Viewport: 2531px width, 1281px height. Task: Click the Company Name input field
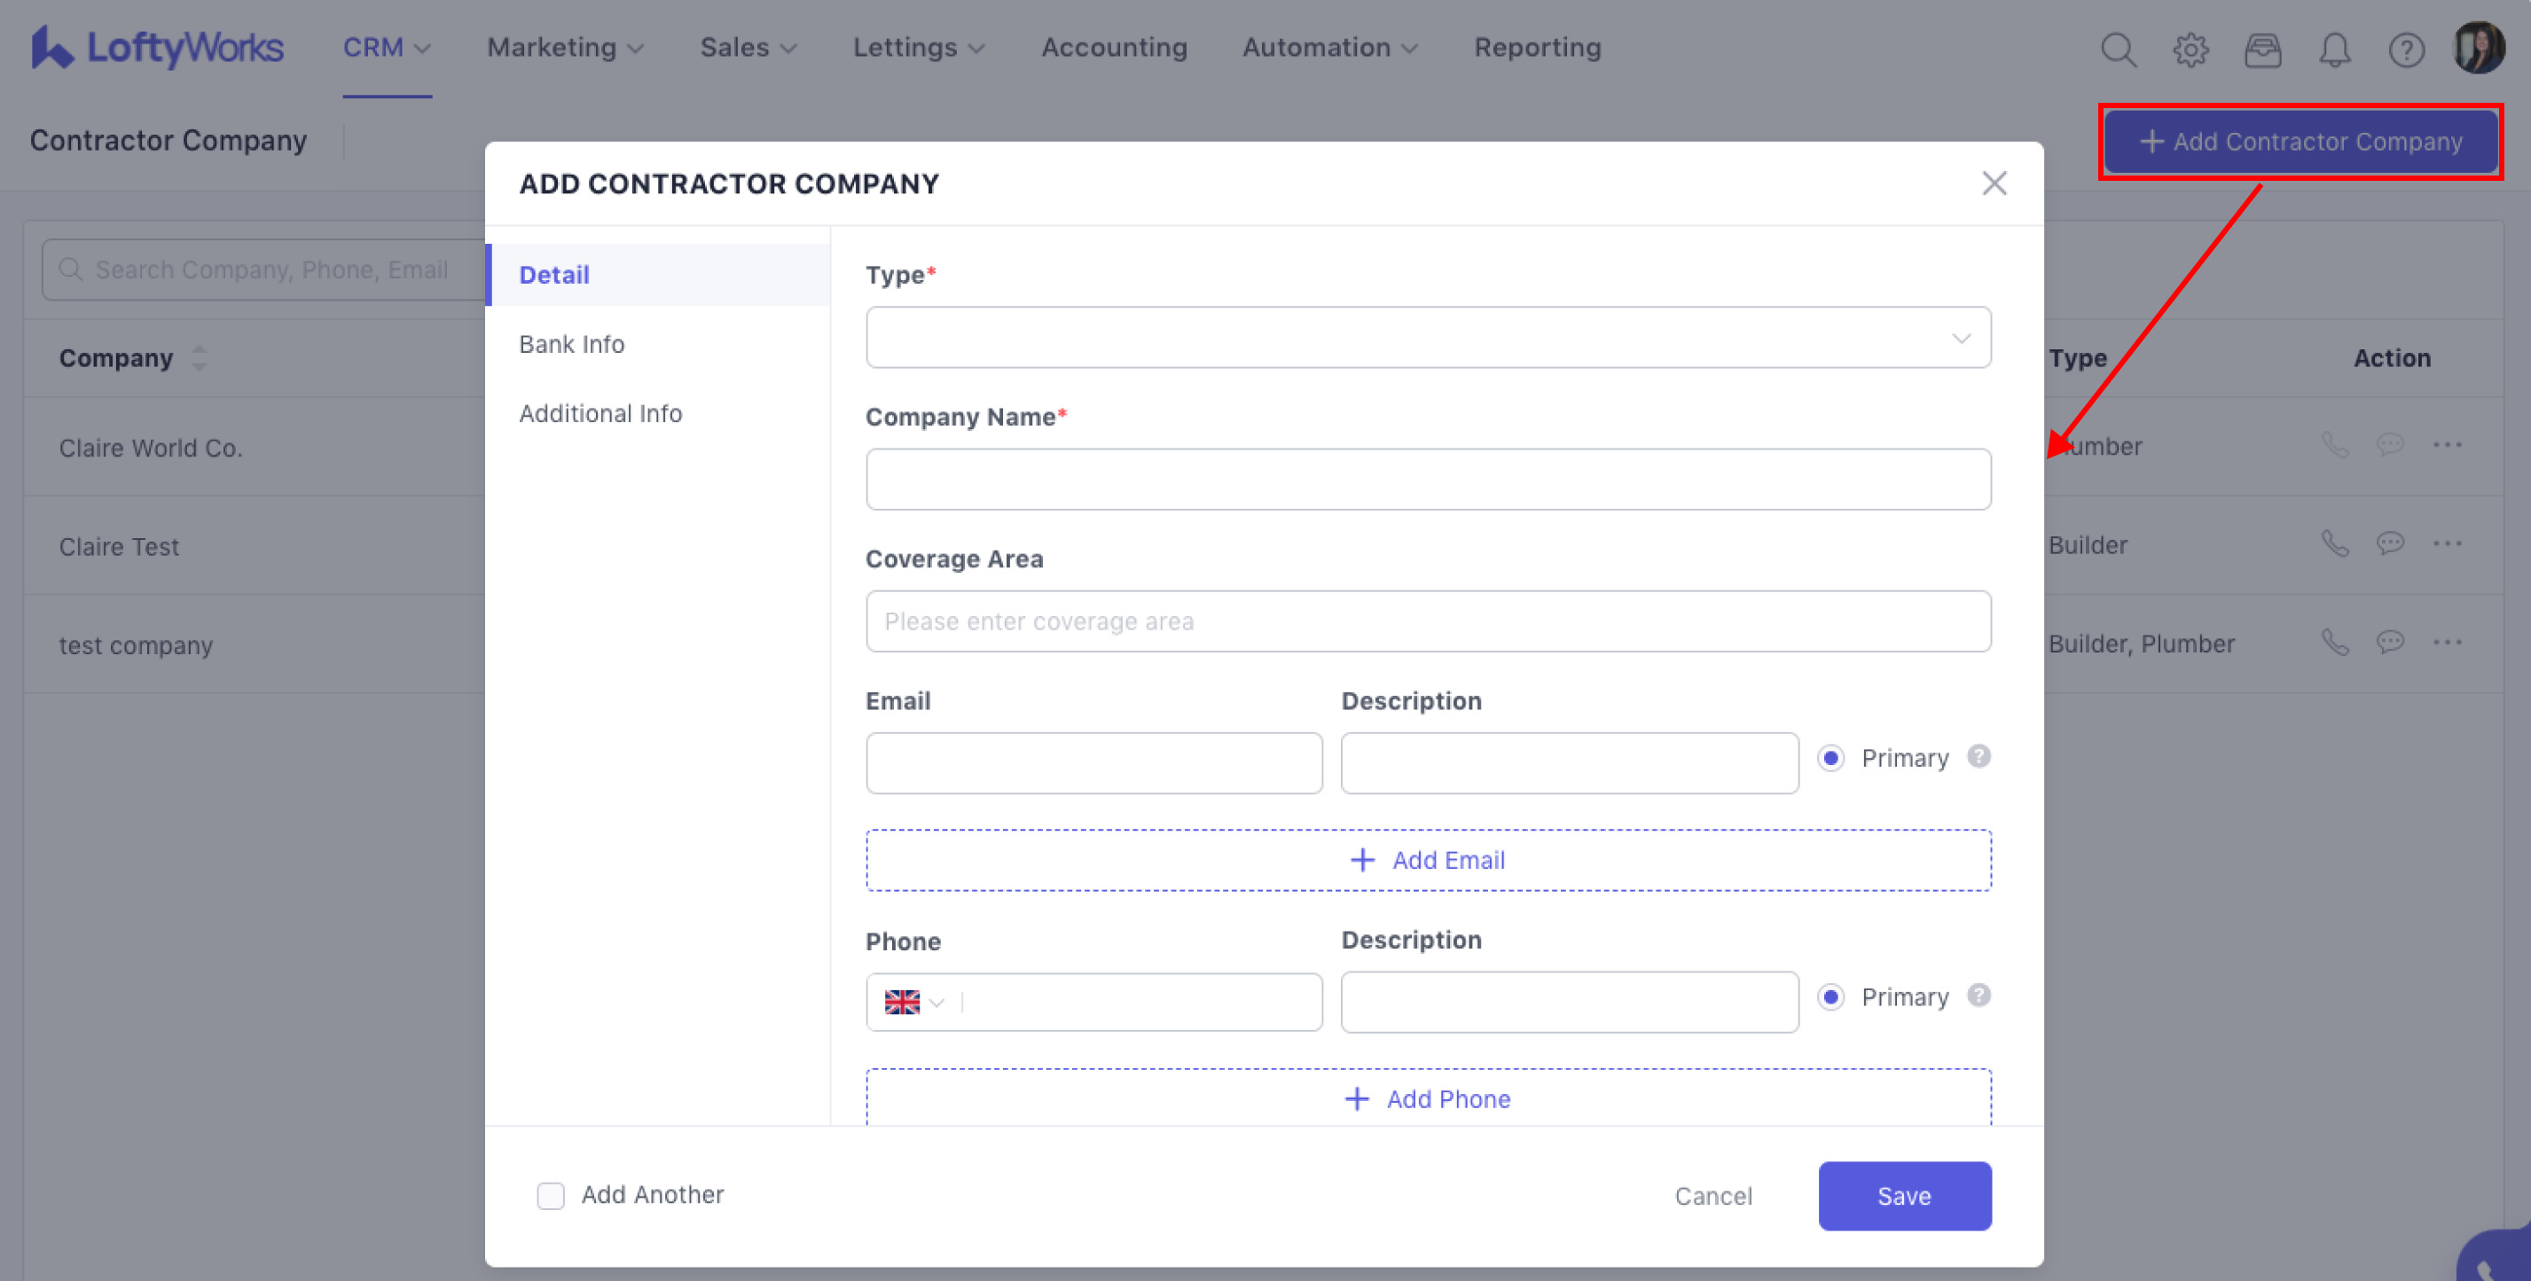coord(1428,480)
